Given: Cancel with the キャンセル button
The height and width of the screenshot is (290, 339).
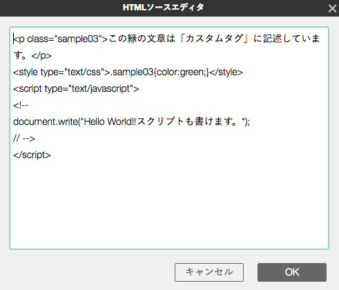Looking at the screenshot, I should 209,272.
